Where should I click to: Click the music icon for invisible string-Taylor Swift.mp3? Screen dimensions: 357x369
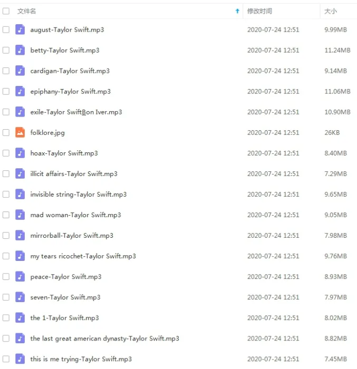pyautogui.click(x=20, y=195)
